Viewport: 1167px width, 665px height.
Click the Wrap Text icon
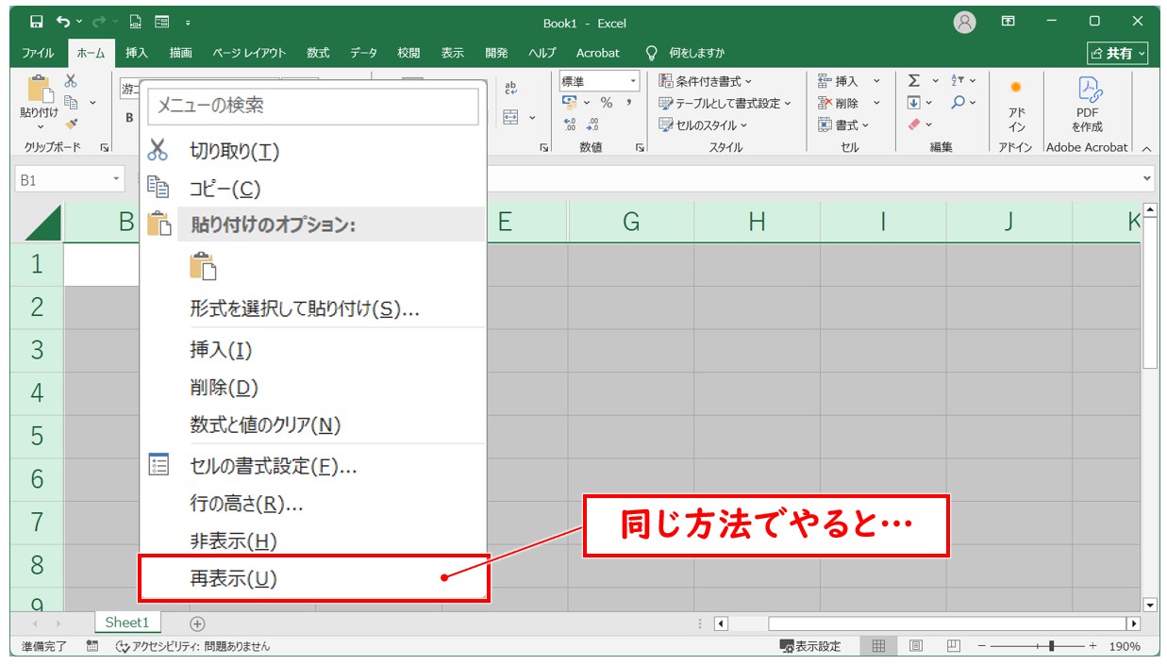pyautogui.click(x=511, y=88)
